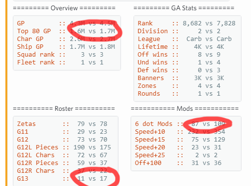
Task: Click the Roster section header
Action: click(x=64, y=108)
